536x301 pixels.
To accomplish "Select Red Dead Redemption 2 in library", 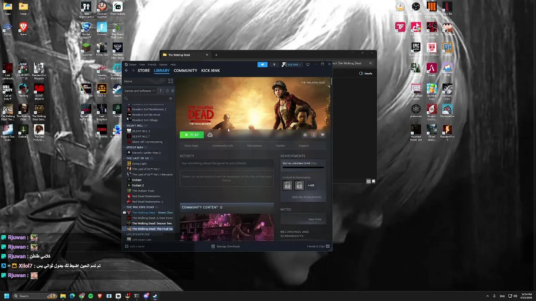I will (x=147, y=202).
